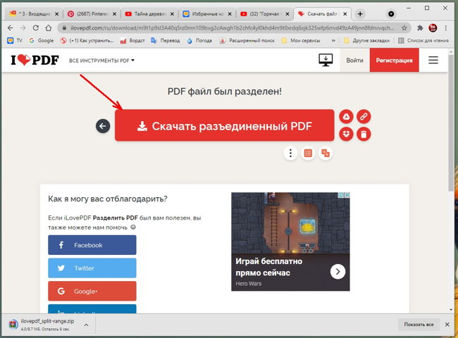The height and width of the screenshot is (338, 458).
Task: Open the 'Мои сервисы' bookmark folder
Action: [x=301, y=41]
